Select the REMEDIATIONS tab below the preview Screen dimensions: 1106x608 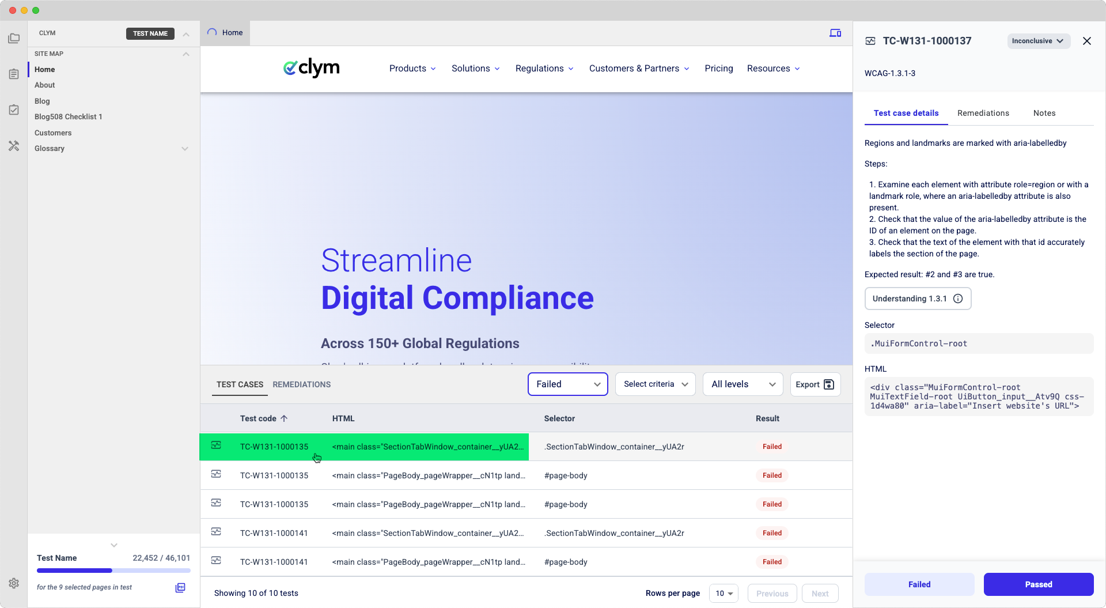point(302,384)
